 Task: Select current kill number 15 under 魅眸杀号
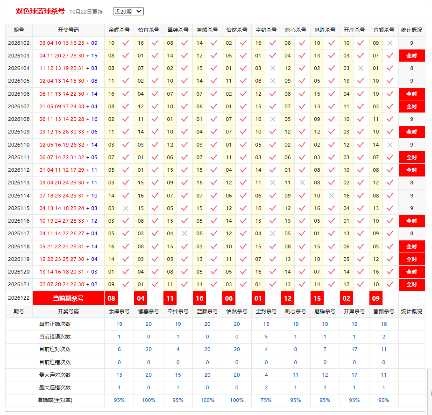[x=317, y=298]
